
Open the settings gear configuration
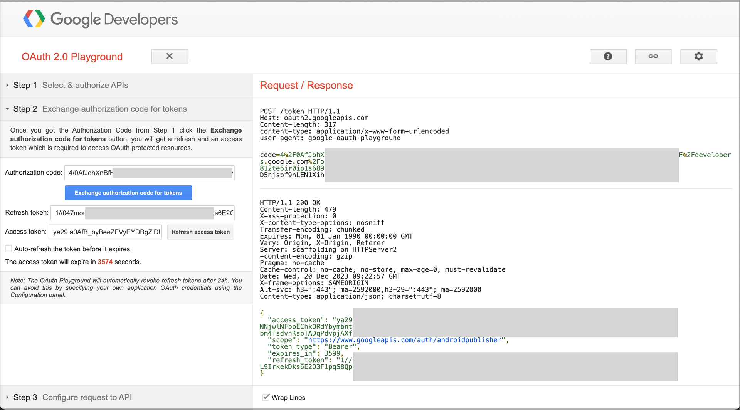[698, 56]
